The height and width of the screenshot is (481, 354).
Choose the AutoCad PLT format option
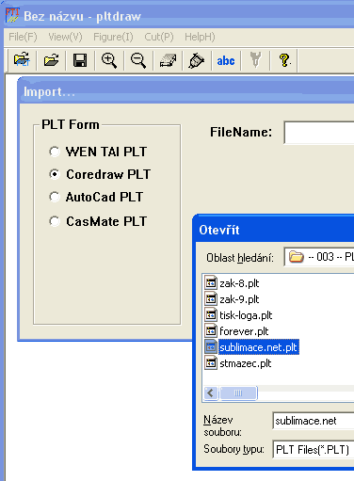point(55,197)
